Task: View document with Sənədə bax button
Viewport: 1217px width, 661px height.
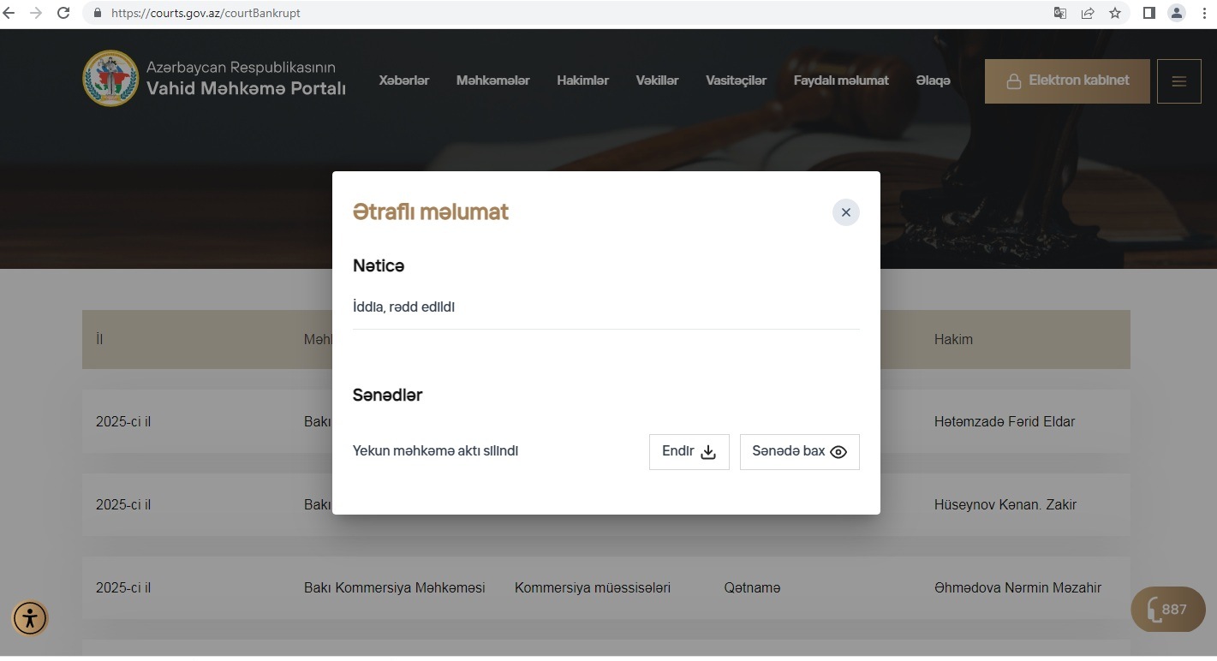Action: pos(799,452)
